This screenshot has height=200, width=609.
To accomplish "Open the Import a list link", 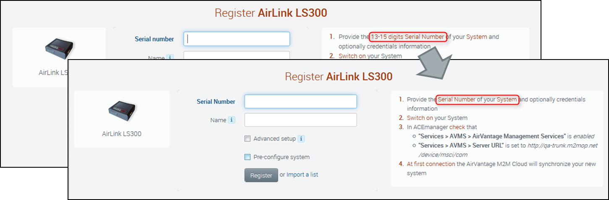I will click(302, 174).
